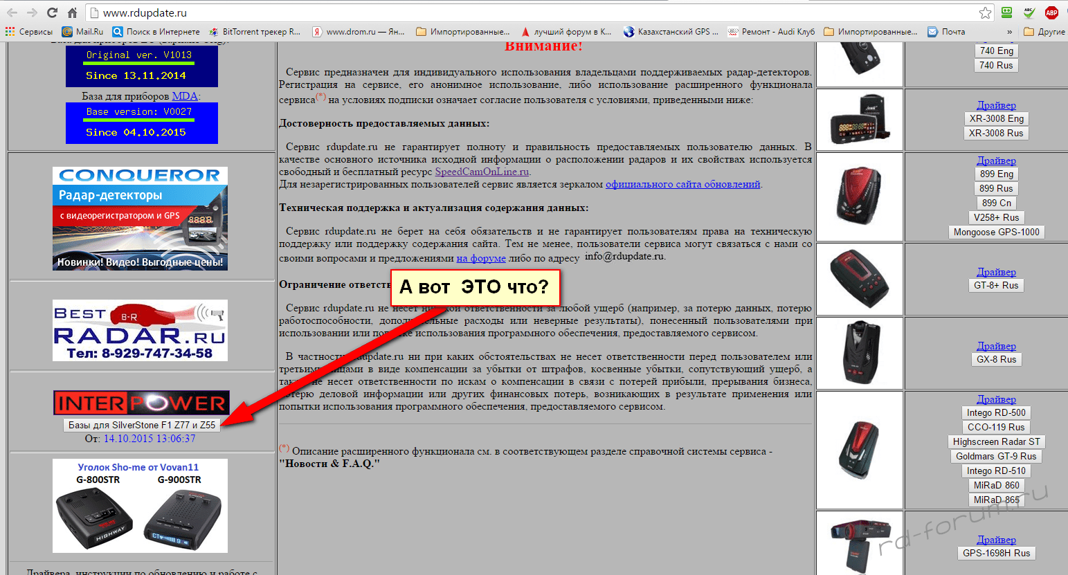Open the green checkmark extension icon
Viewport: 1068px width, 575px height.
1029,12
